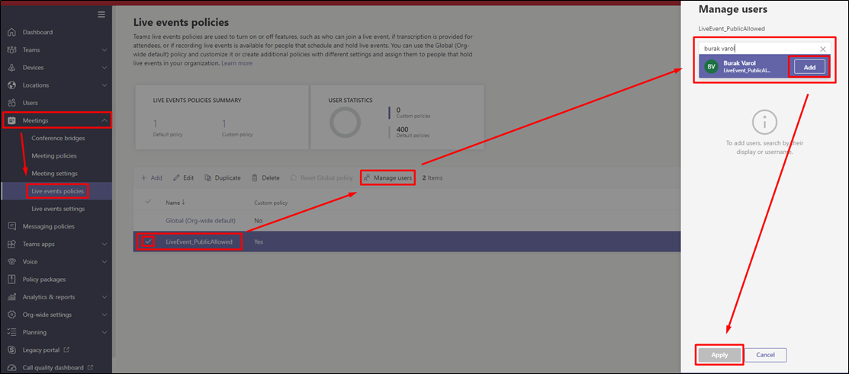Expand the Planning menu chevron
The image size is (849, 374).
click(x=105, y=332)
